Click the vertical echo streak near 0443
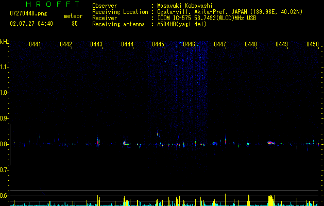Image resolution: width=324 pixels, height=206 pixels. pos(98,142)
